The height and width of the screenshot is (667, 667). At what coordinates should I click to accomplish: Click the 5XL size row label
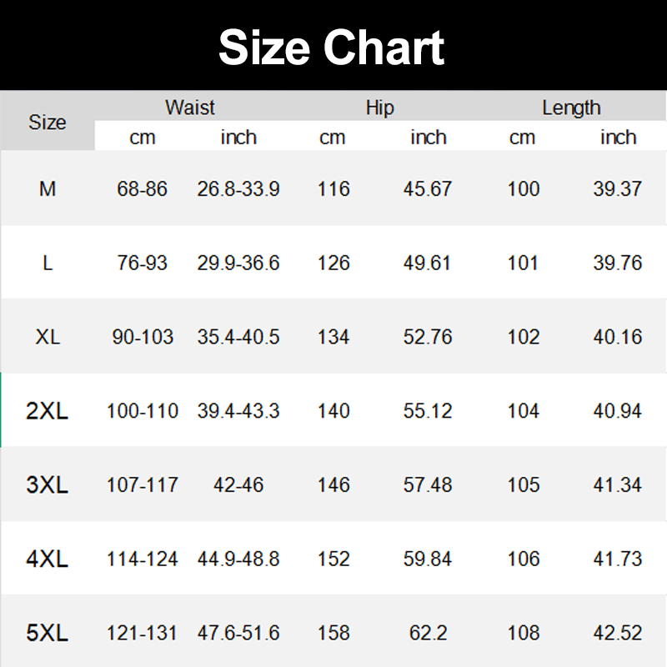[x=48, y=633]
